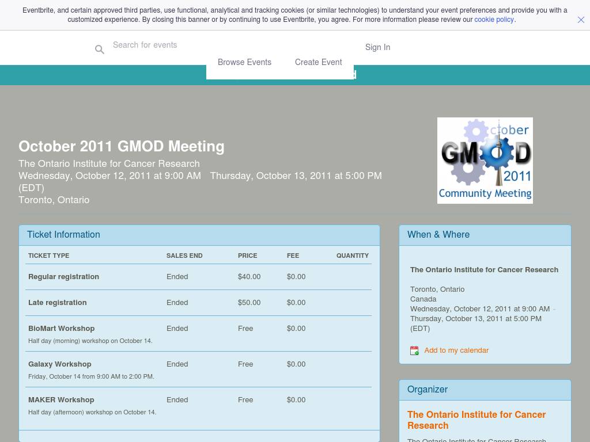Viewport: 590px width, 442px height.
Task: Close the cookie banner with X
Action: click(x=581, y=20)
